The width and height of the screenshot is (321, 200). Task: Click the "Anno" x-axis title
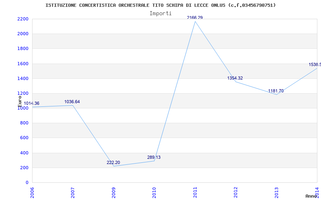(311, 196)
